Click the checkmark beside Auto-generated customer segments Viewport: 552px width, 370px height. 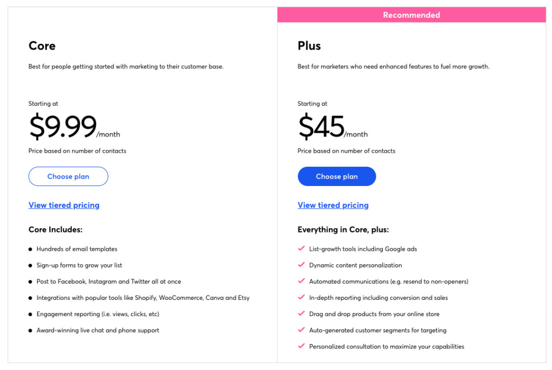click(x=301, y=330)
